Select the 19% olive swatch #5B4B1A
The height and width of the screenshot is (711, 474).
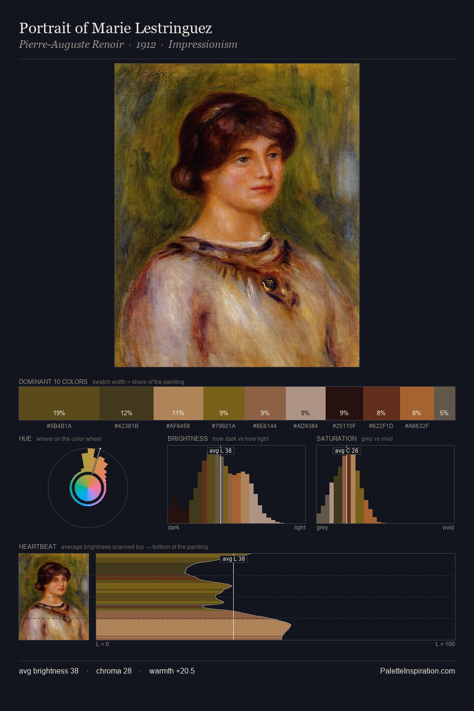tap(59, 403)
